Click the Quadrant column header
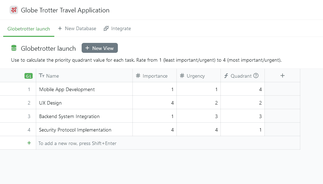 [x=243, y=76]
